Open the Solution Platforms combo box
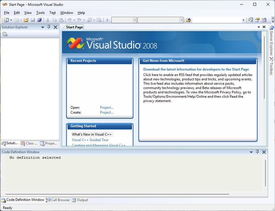This screenshot has height=211, width=275. pyautogui.click(x=160, y=20)
